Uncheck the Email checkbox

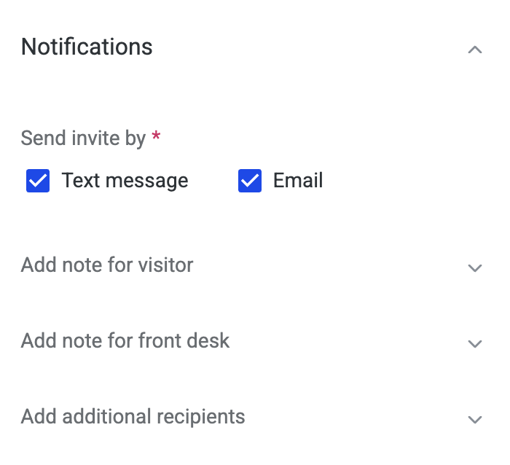click(250, 181)
